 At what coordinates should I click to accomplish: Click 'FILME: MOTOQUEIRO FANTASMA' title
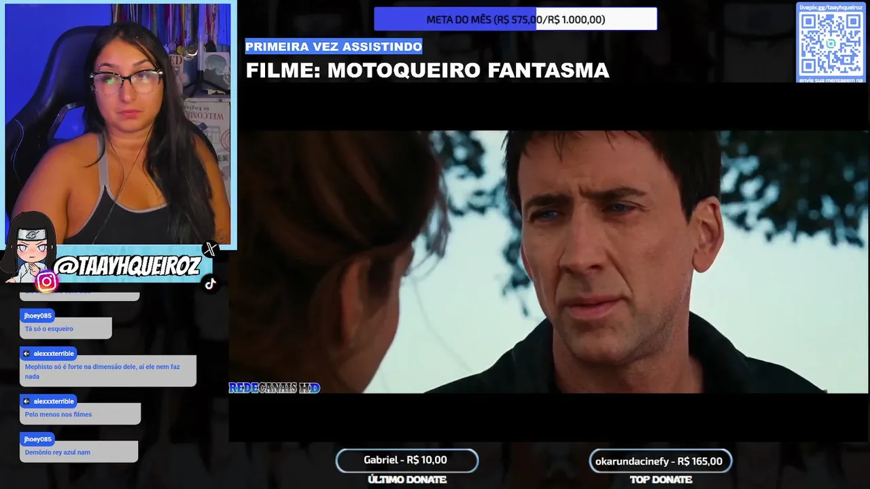(428, 71)
